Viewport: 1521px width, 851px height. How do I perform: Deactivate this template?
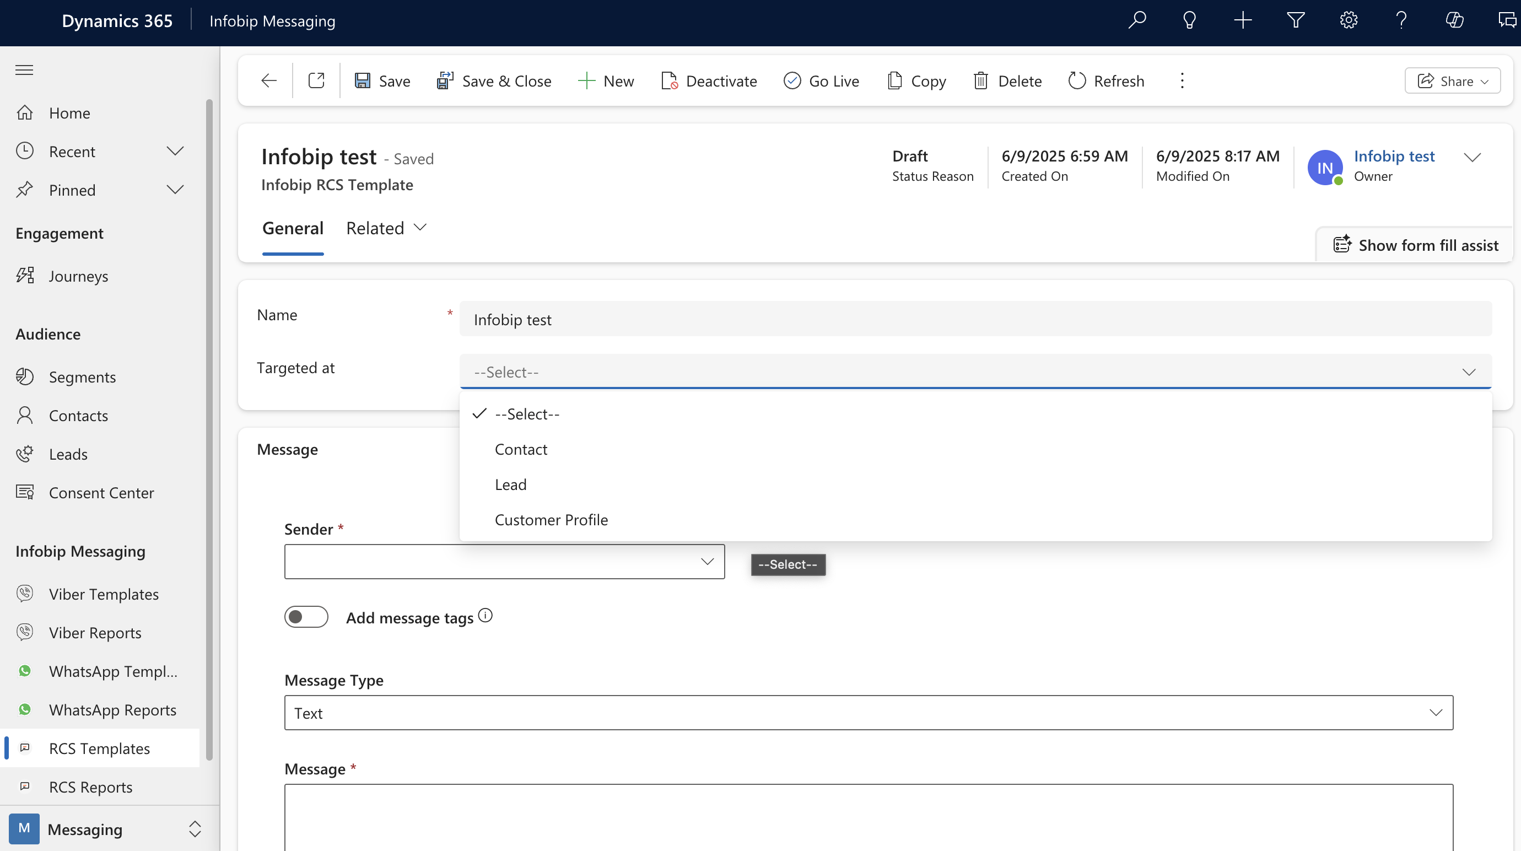[709, 81]
